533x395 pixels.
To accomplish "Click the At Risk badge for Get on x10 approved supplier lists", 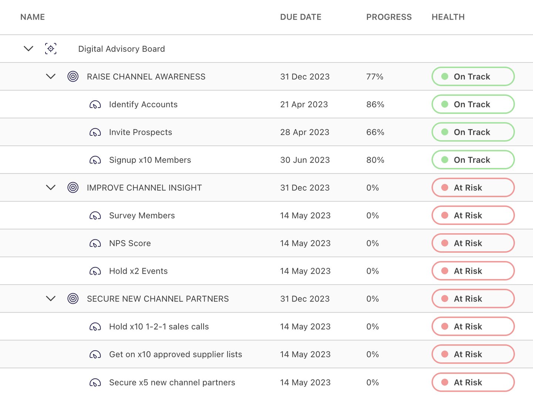I will 473,354.
